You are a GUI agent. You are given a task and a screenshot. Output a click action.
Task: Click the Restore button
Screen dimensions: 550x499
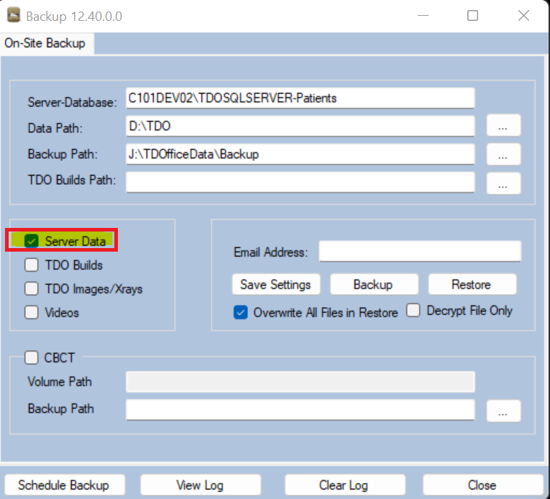(472, 284)
